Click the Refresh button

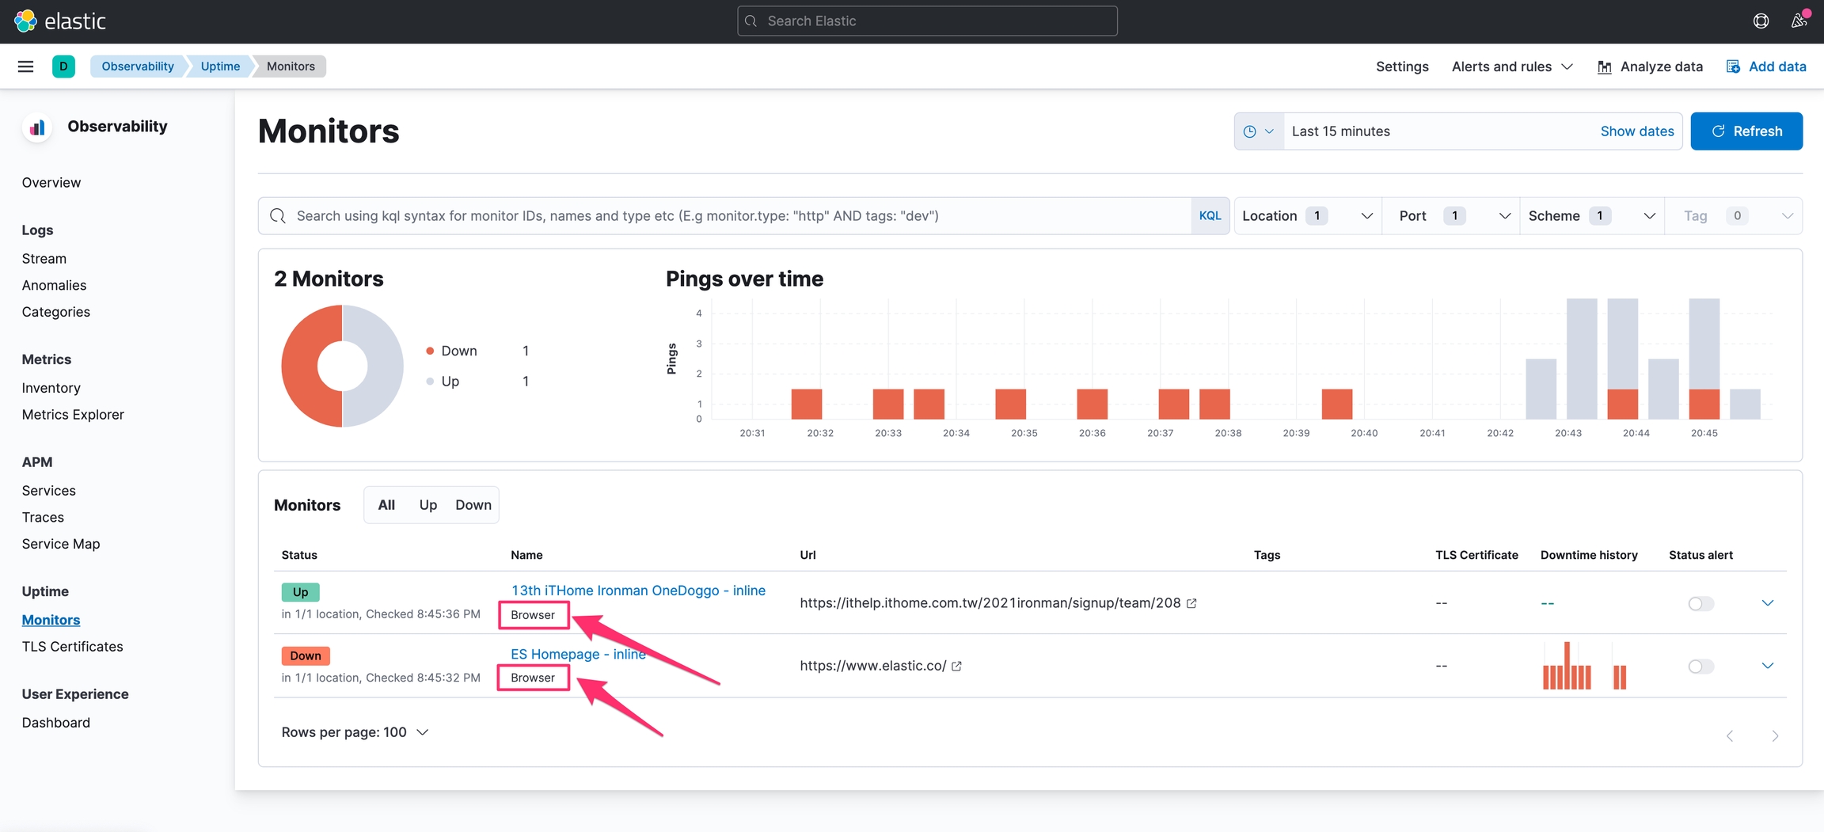[1746, 131]
